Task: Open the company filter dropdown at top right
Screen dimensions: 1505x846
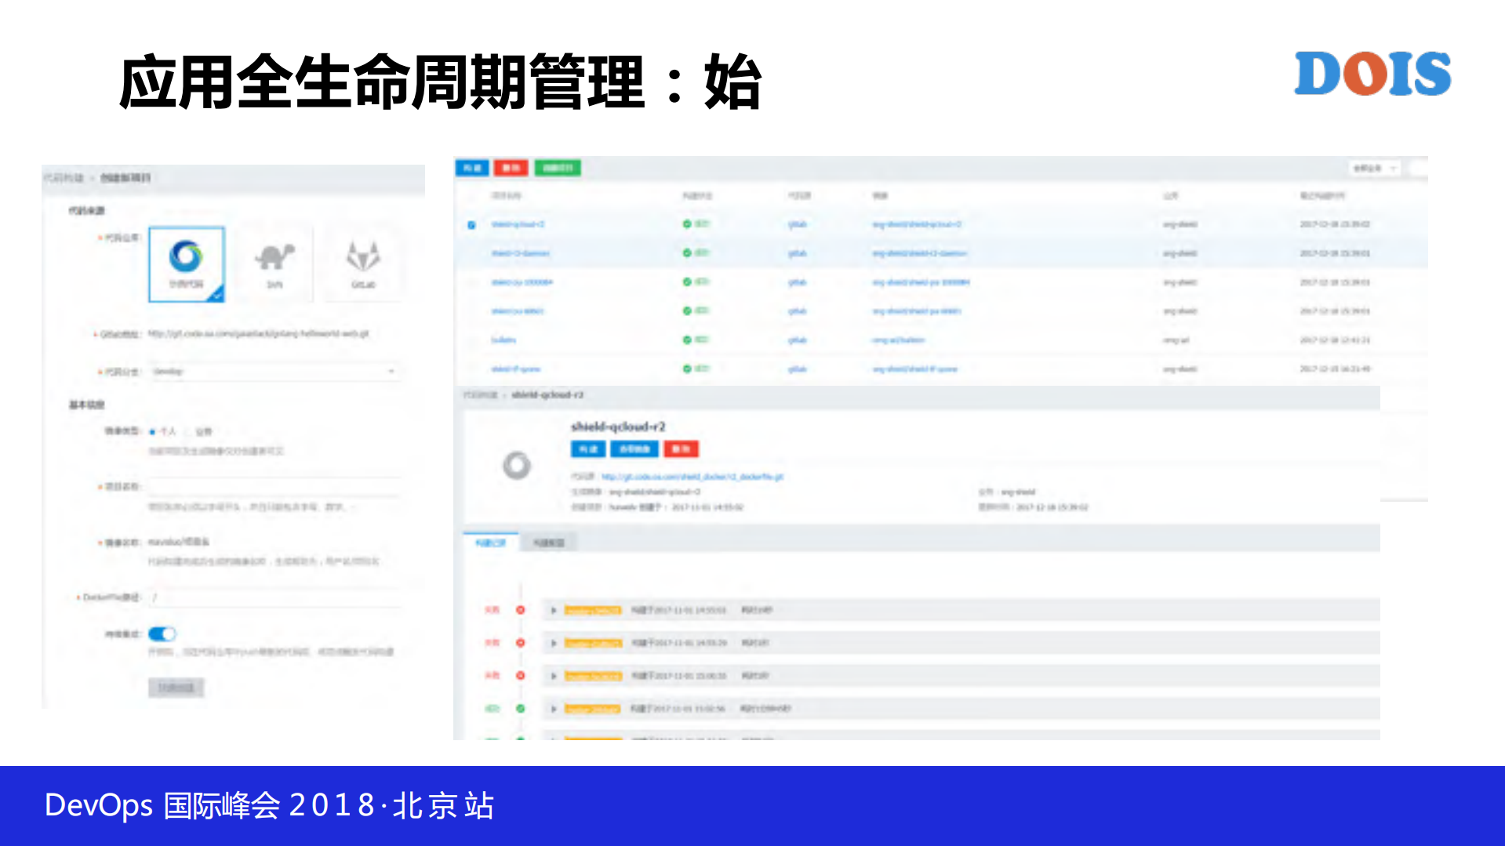Action: click(1376, 167)
